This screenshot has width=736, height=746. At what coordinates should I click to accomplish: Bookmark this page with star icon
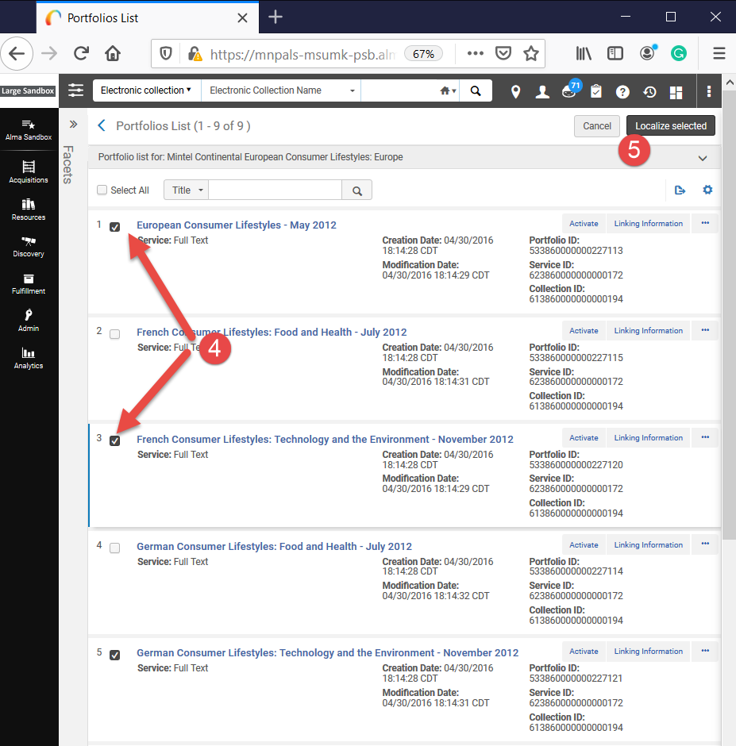pos(531,53)
